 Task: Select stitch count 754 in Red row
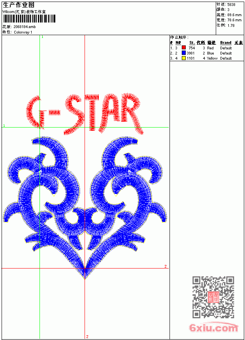192,48
